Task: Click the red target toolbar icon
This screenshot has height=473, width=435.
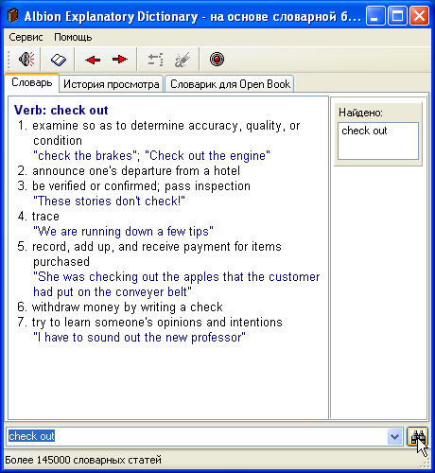Action: click(217, 59)
